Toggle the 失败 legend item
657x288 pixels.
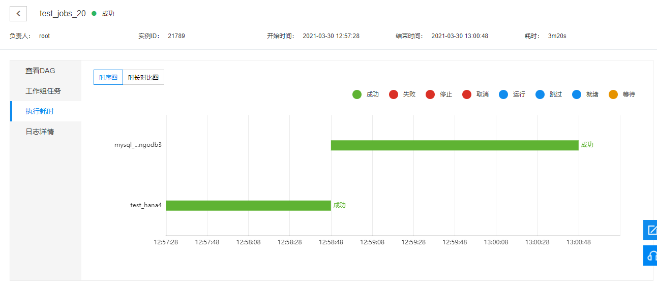(402, 94)
